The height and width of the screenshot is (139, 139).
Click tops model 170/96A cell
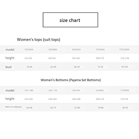100,49
